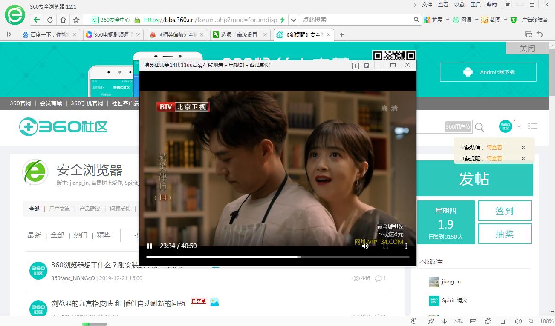Expand the 网银 dropdown arrow

pos(476,20)
